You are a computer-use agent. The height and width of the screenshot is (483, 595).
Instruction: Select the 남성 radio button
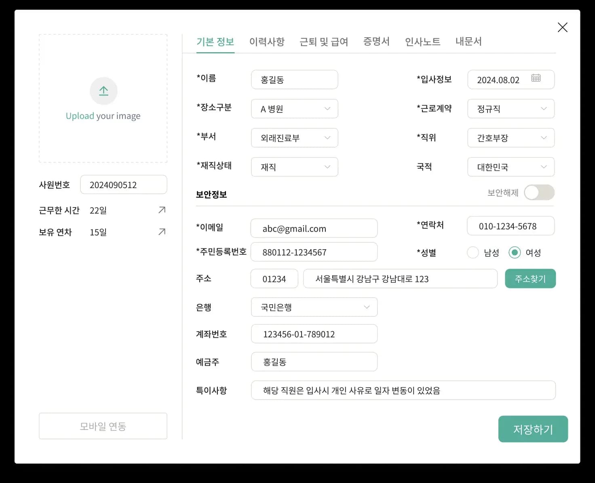click(x=473, y=253)
